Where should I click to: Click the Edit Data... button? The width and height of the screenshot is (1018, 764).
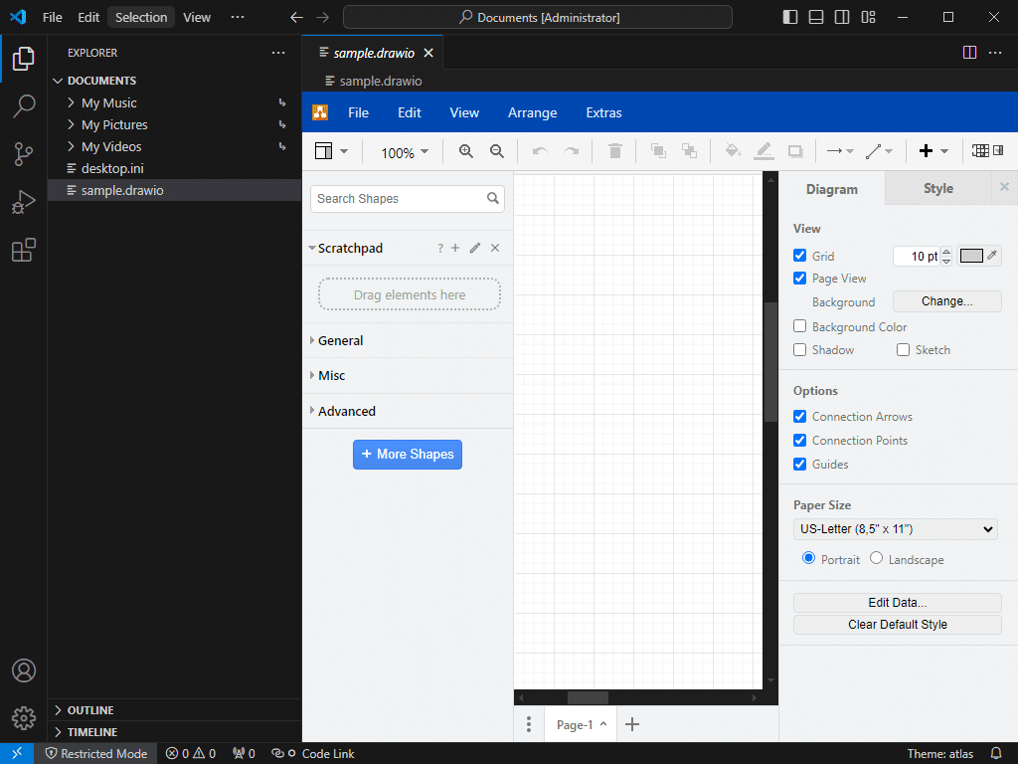[x=898, y=602]
